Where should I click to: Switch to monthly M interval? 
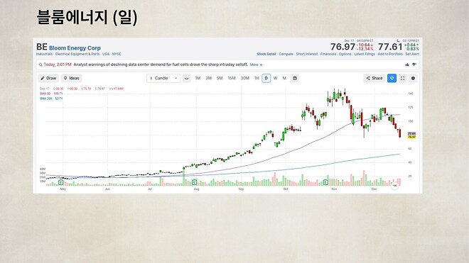[284, 78]
